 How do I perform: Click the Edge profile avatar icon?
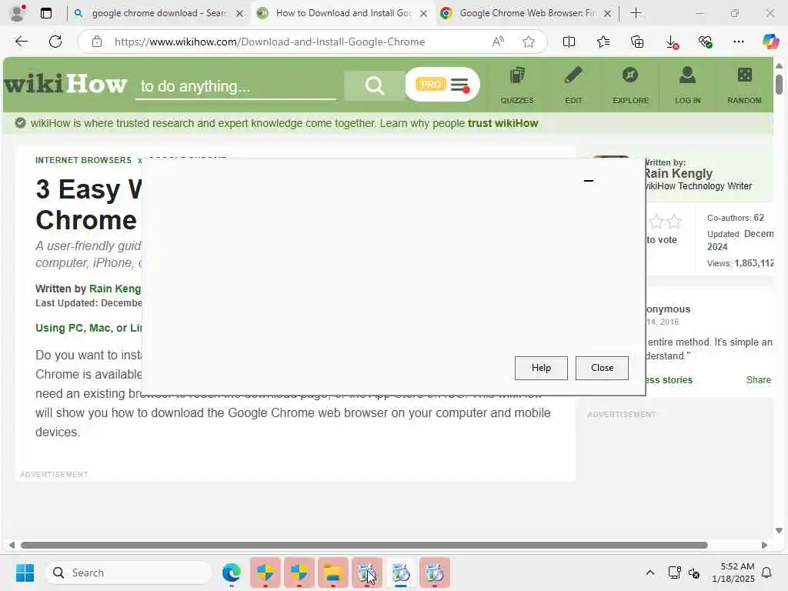(x=17, y=13)
